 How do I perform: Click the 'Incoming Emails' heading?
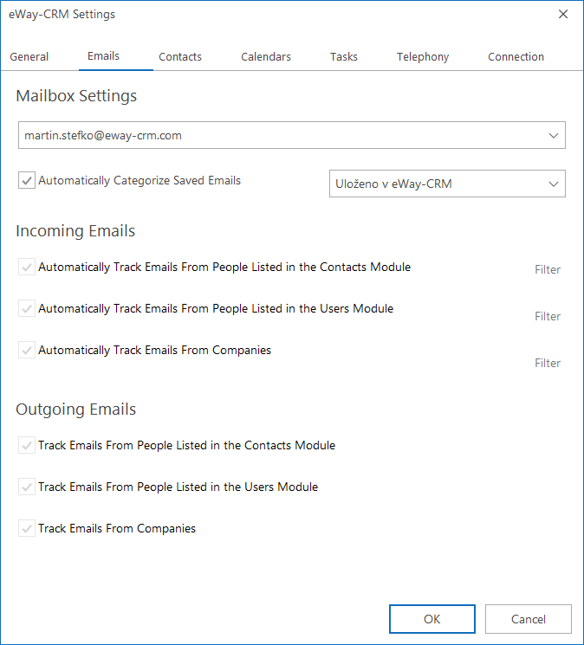click(x=75, y=231)
